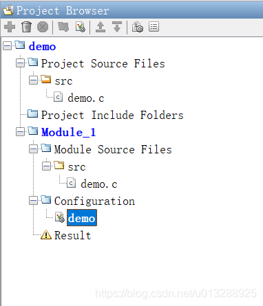Select demo.c under Module_1 src folder
The height and width of the screenshot is (306, 263).
click(99, 184)
